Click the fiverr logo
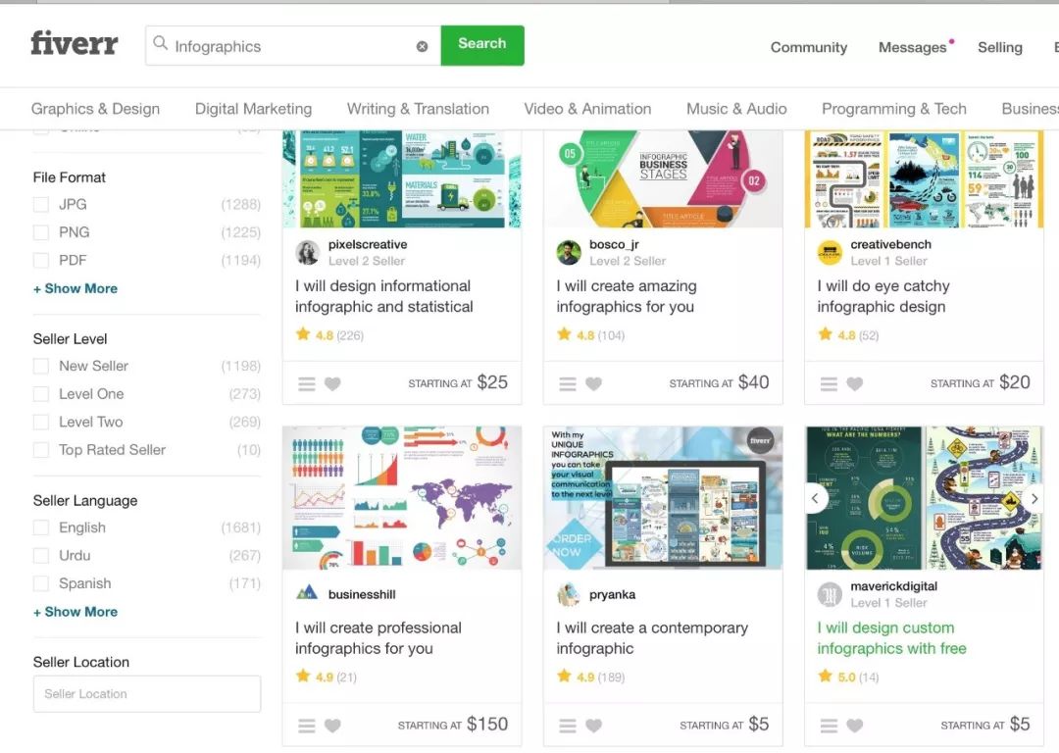1059x753 pixels. (75, 42)
